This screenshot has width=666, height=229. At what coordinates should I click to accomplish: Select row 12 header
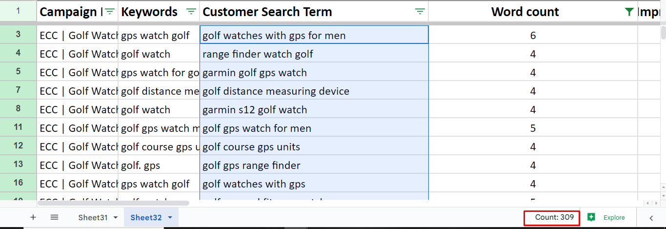pos(18,146)
